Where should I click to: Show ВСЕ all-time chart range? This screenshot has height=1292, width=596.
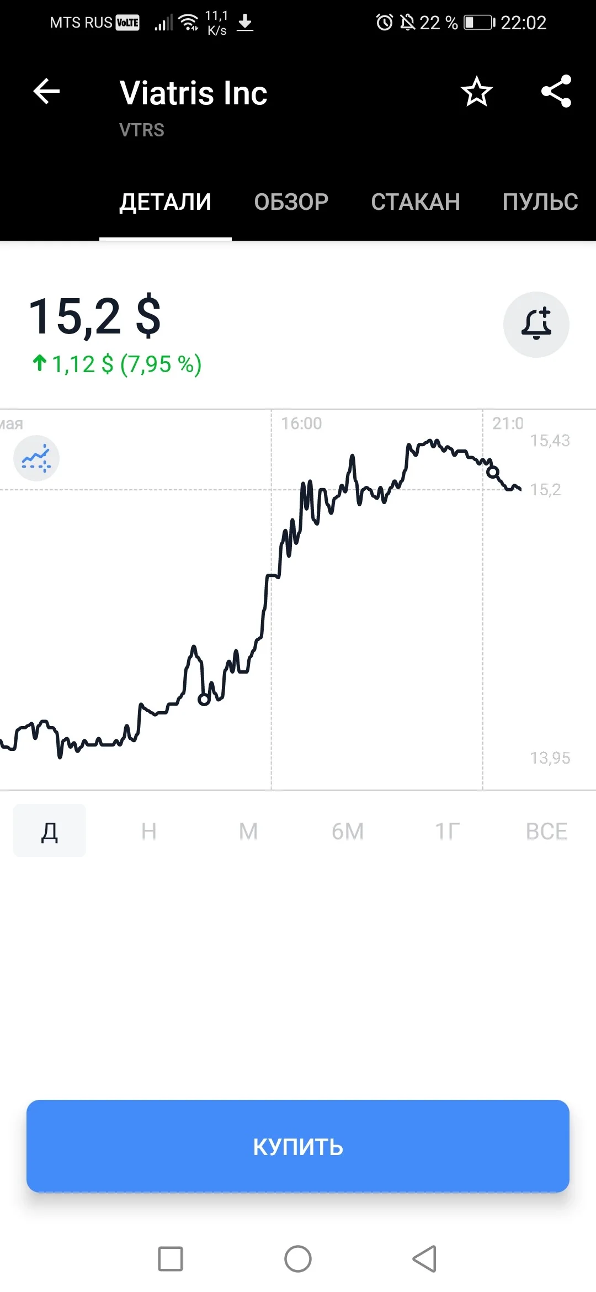(546, 831)
